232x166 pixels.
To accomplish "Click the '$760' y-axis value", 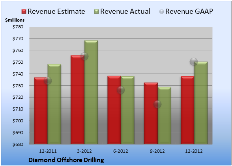I will (x=18, y=50).
